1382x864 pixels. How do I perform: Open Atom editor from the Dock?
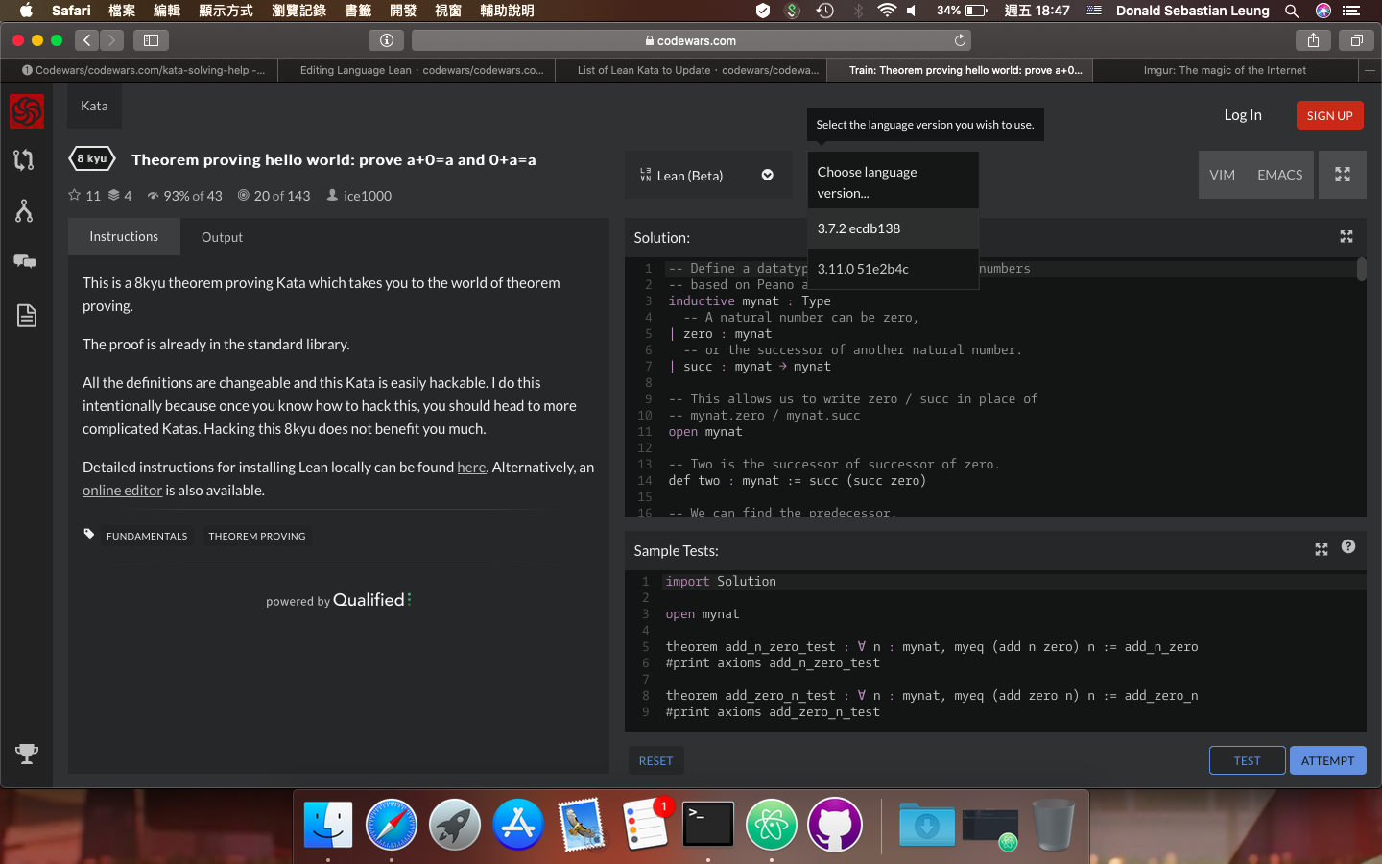pos(772,825)
